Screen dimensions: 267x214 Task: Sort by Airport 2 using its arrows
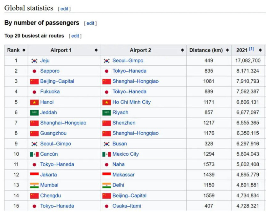click(x=182, y=50)
